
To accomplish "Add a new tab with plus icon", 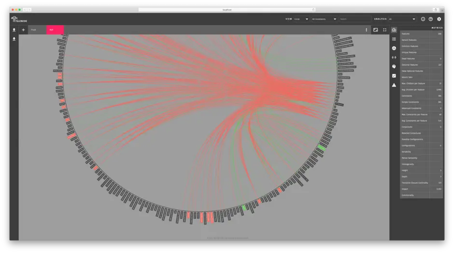I will coord(23,30).
